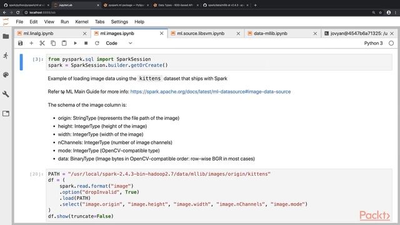
Task: Click inside the SparkSession import code cell
Action: pyautogui.click(x=219, y=62)
